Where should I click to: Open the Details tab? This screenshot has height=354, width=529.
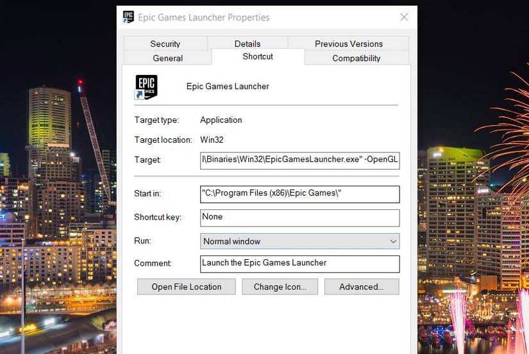tap(248, 44)
